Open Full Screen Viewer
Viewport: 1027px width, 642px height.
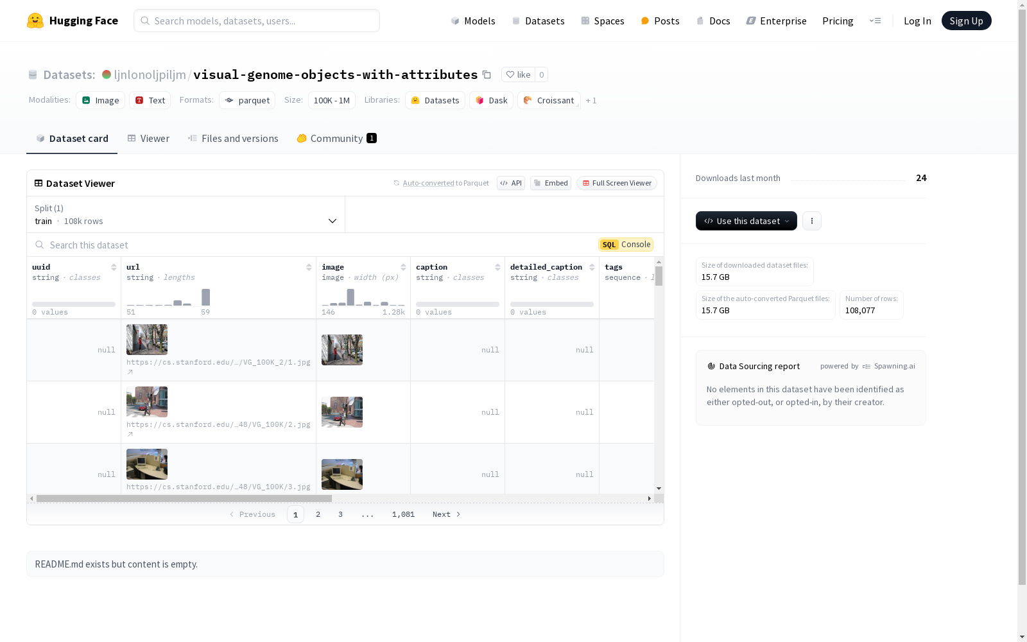click(x=617, y=183)
